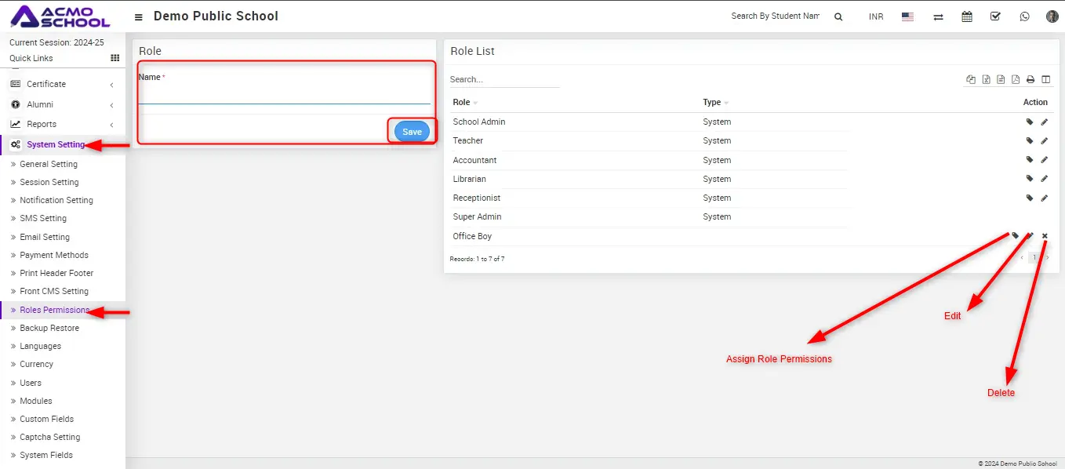Delete the Office Boy role

(x=1045, y=236)
